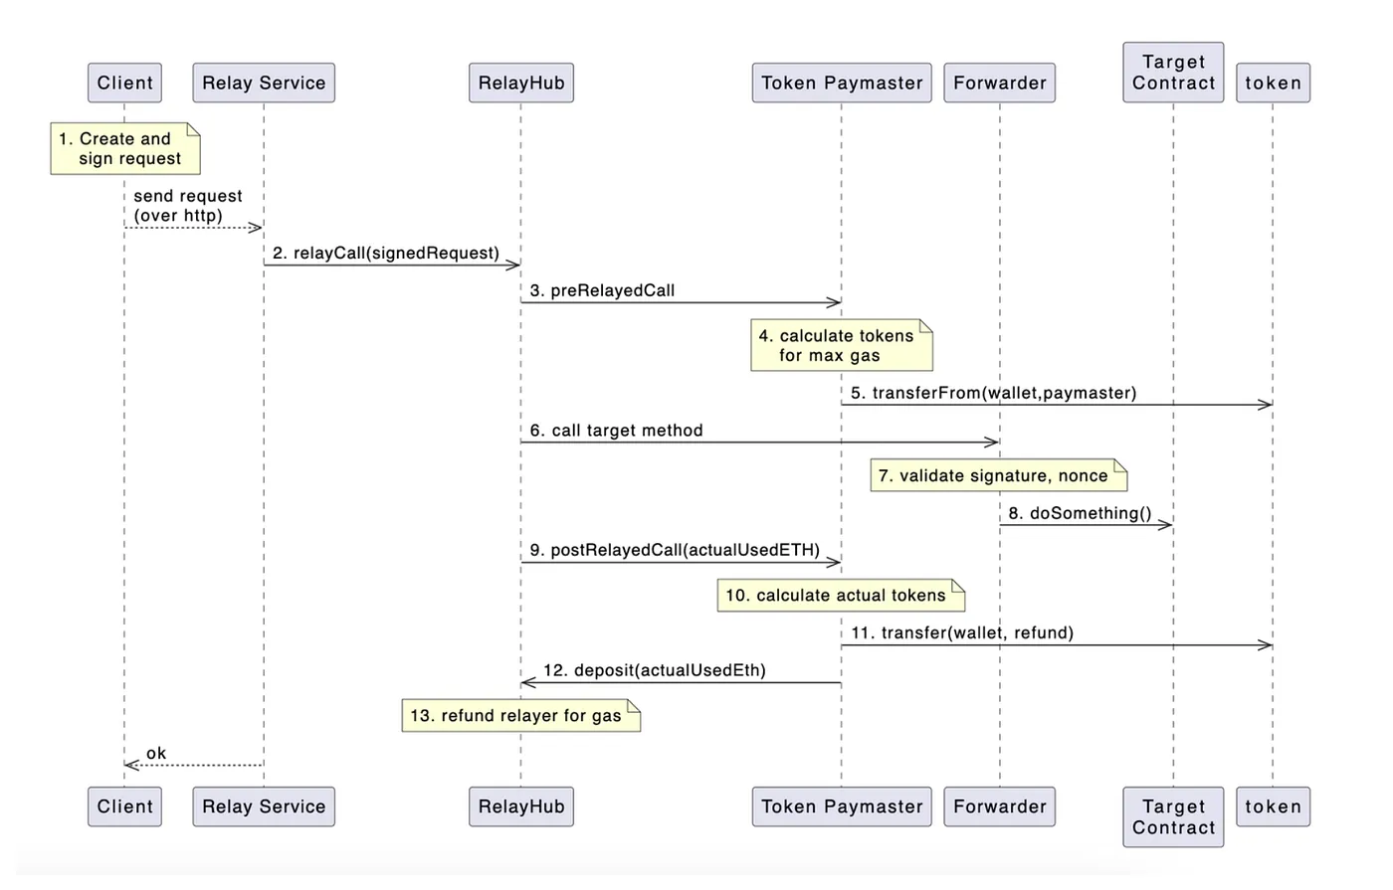Select the "11. transfer(wallet, refund)" label
1393x890 pixels.
pos(961,633)
